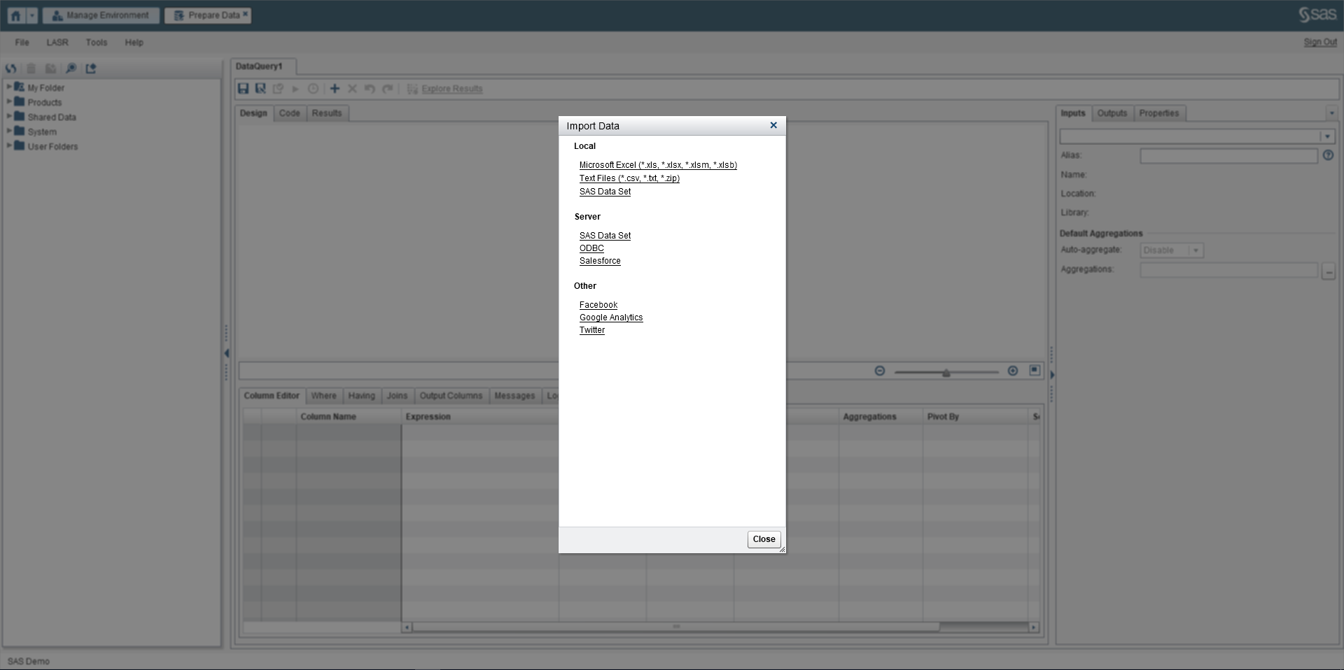Select the Server SAS Data Set link
This screenshot has height=670, width=1344.
coord(605,236)
